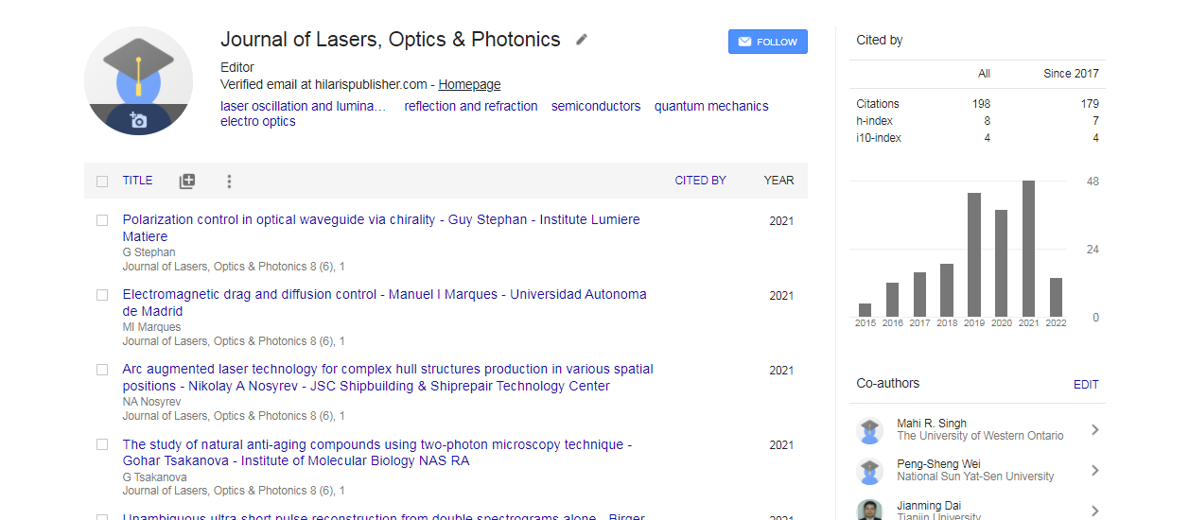Click the camera icon on profile photo
This screenshot has width=1189, height=520.
point(138,120)
